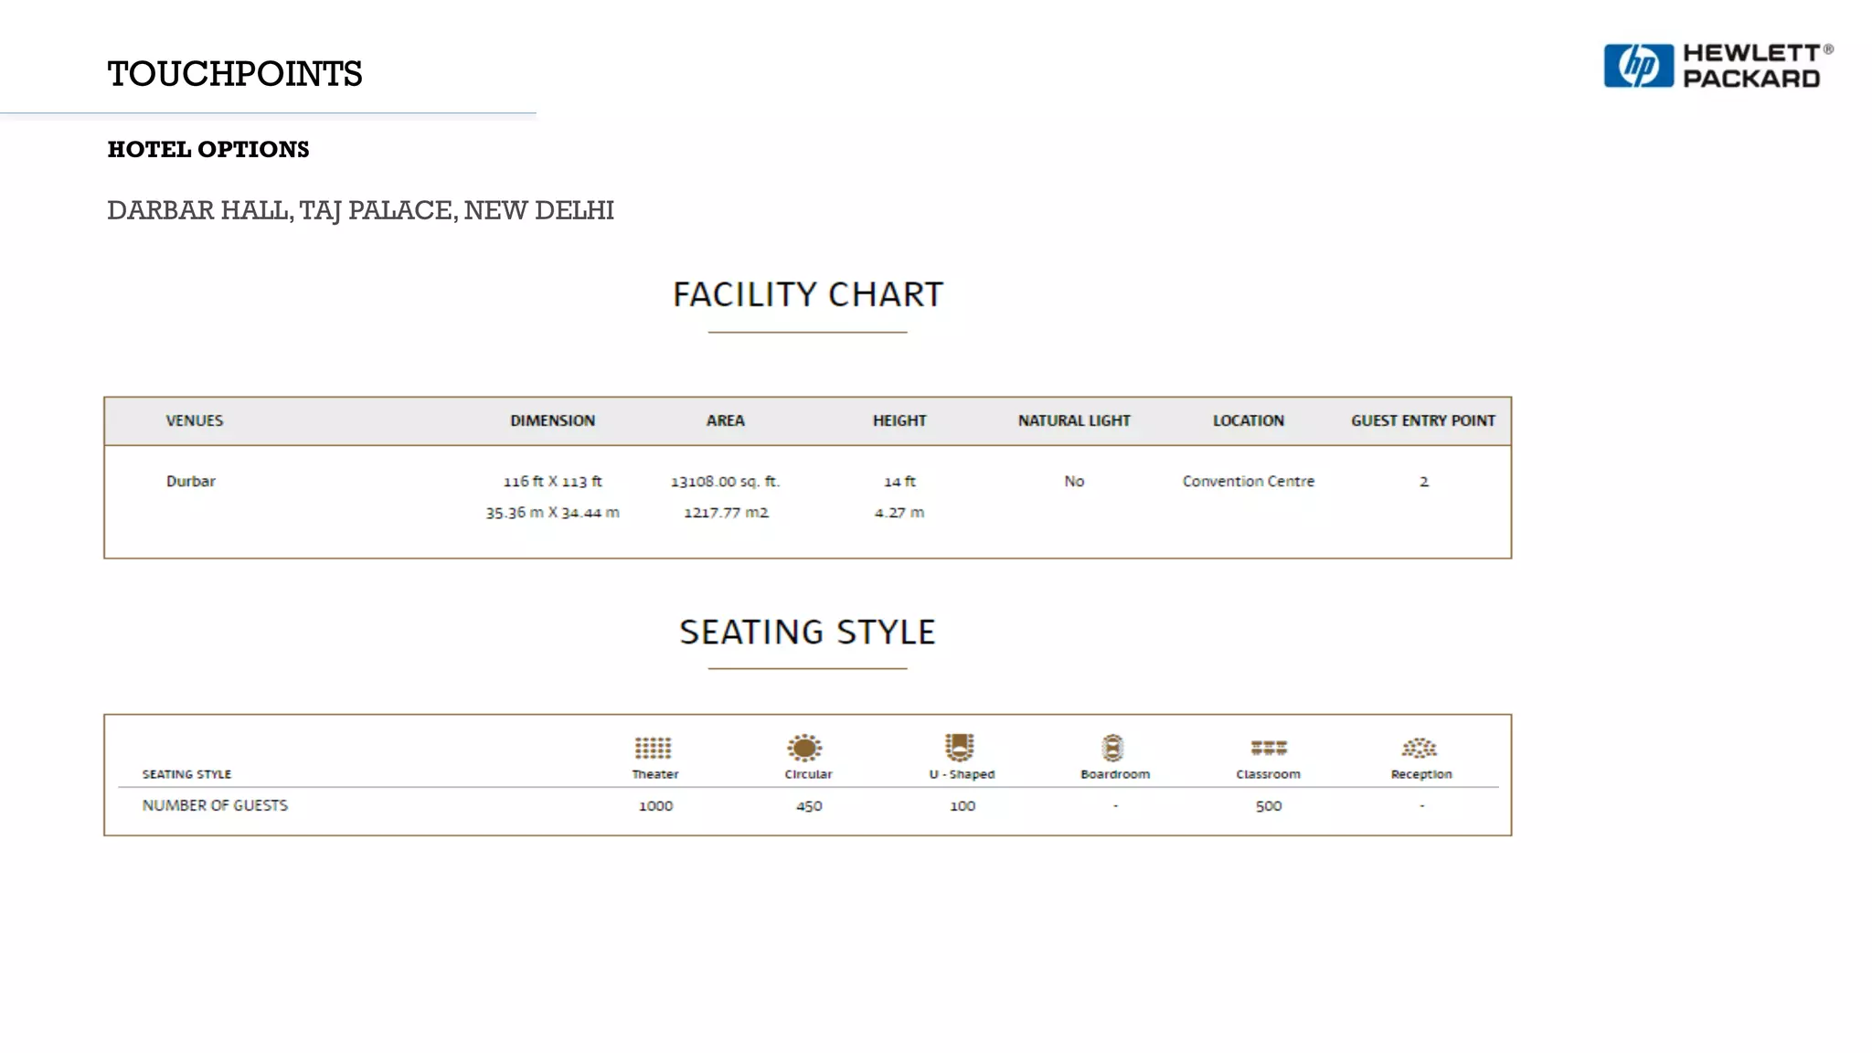Select the TOUCHPOINTS title
The width and height of the screenshot is (1872, 1053).
[235, 74]
